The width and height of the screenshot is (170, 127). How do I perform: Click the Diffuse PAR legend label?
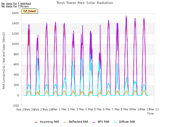tap(127, 122)
